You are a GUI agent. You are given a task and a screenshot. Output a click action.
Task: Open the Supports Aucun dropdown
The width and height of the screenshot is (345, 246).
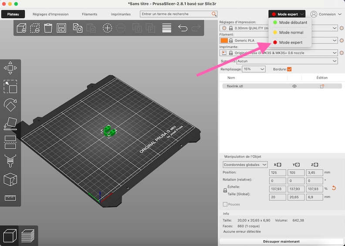tap(287, 61)
